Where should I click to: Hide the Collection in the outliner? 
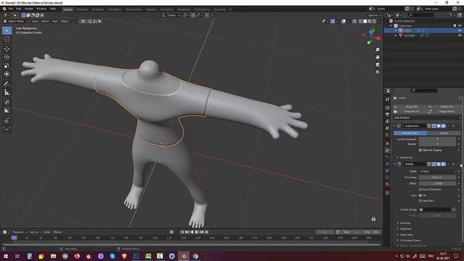[460, 26]
